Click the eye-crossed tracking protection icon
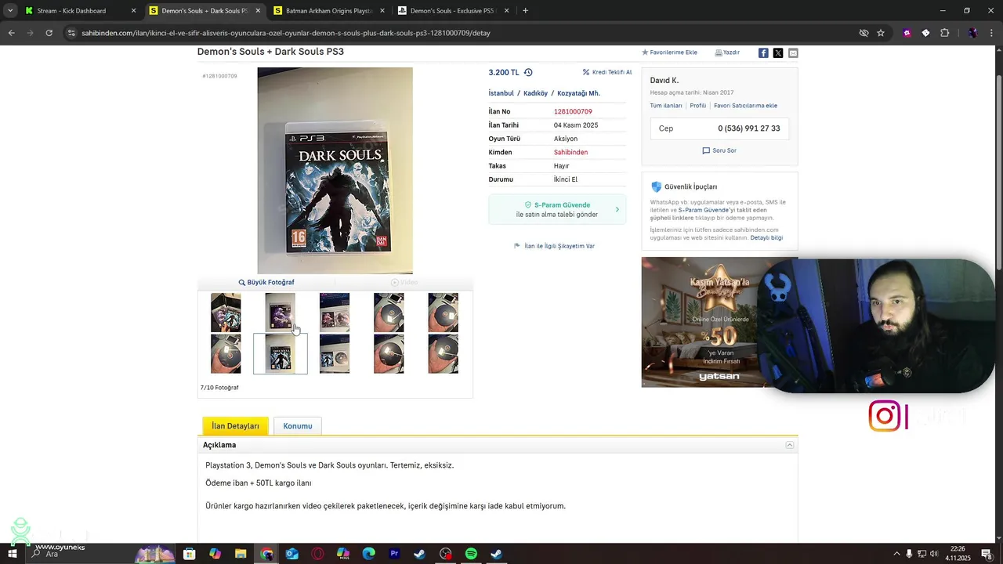The width and height of the screenshot is (1003, 564). [864, 33]
